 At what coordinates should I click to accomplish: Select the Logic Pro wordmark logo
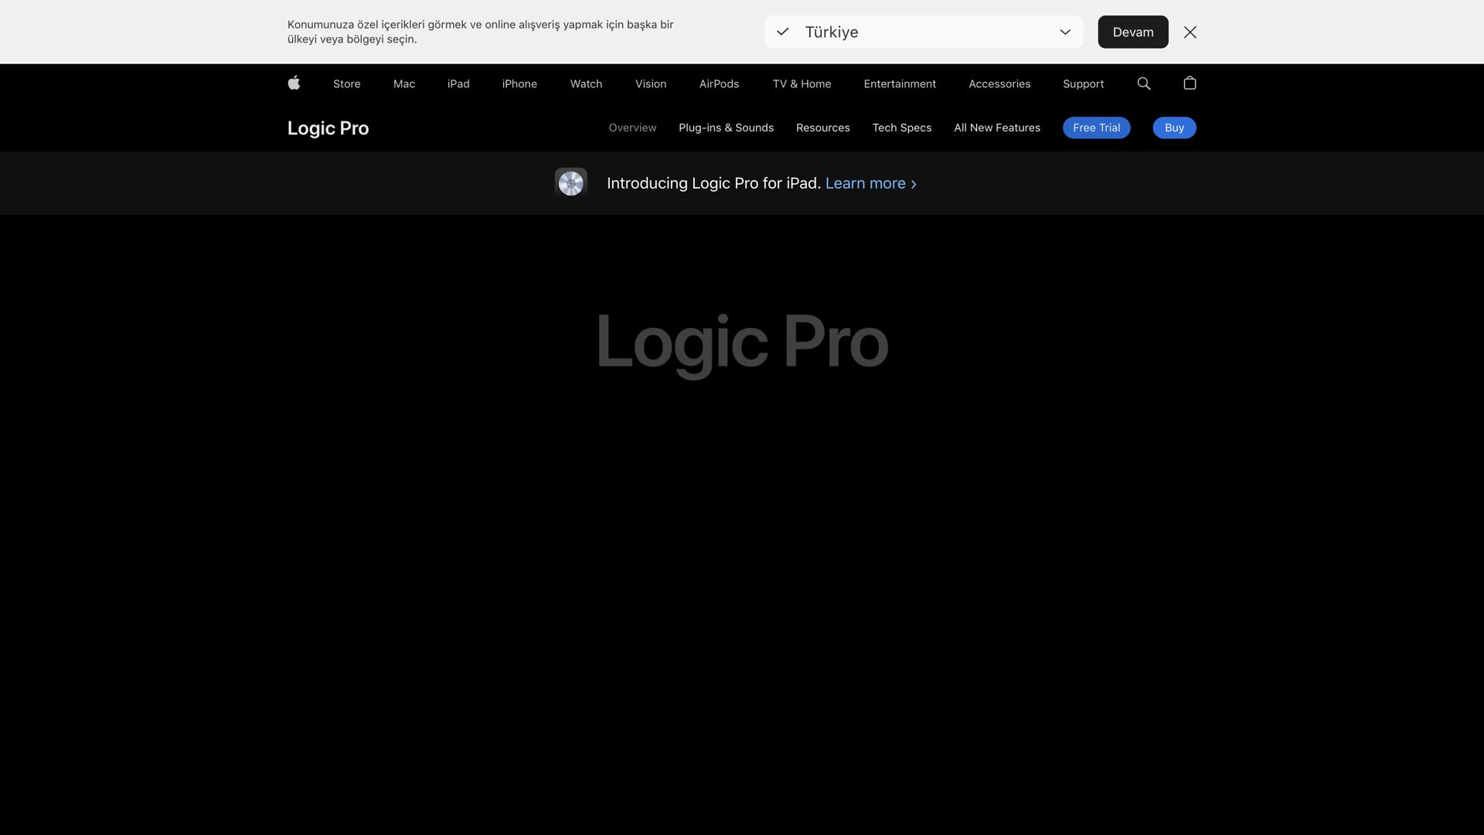click(x=327, y=128)
